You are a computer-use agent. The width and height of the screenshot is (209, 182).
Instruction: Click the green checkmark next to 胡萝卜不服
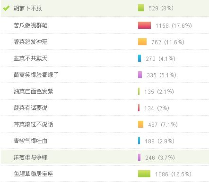[6, 8]
